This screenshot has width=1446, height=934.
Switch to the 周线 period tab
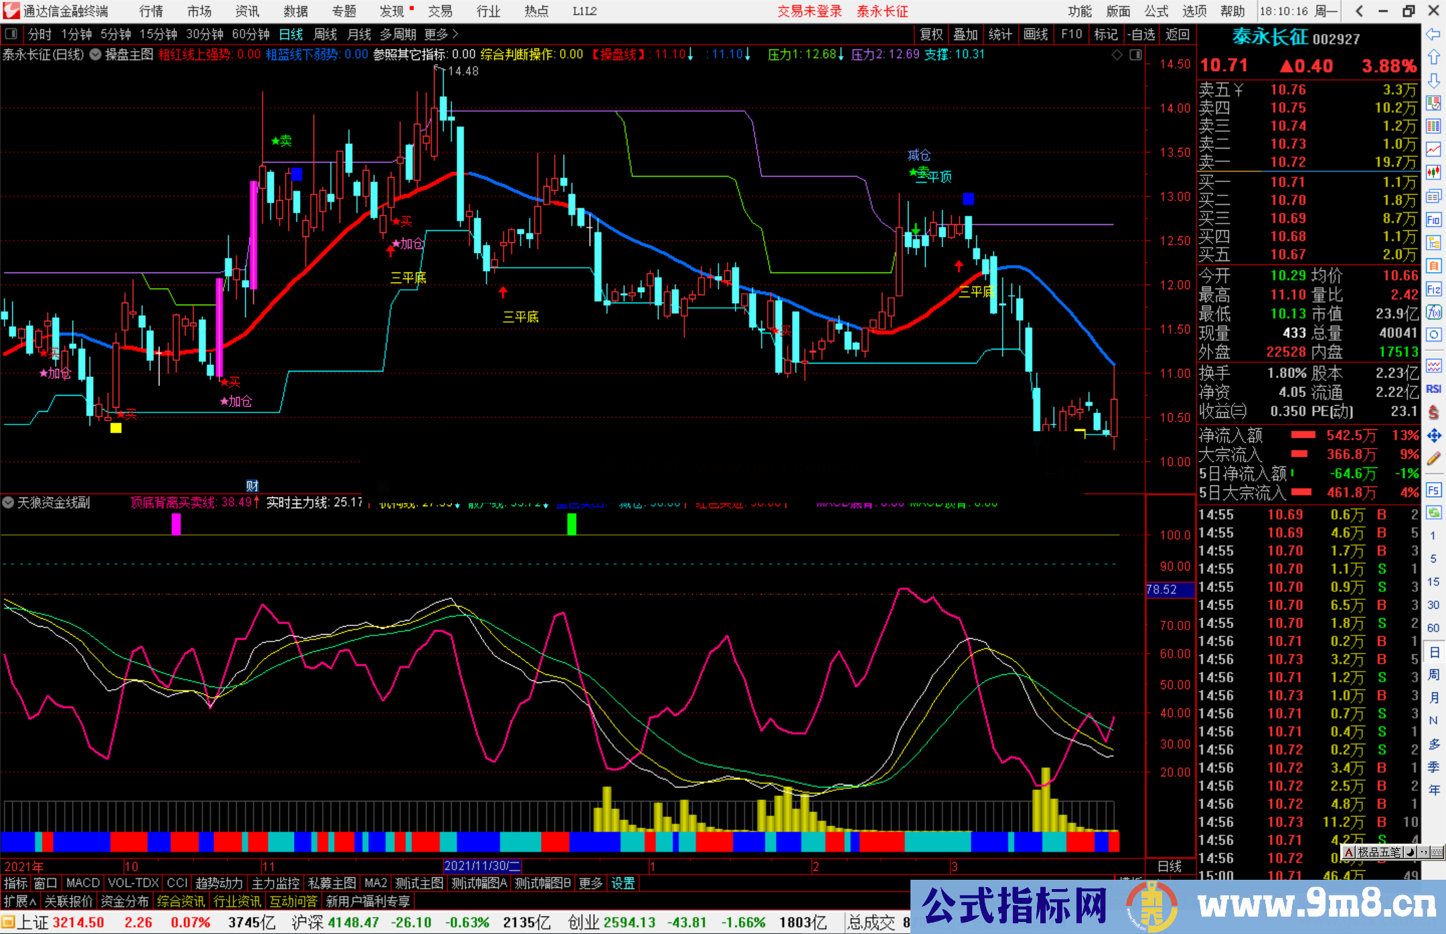(325, 34)
